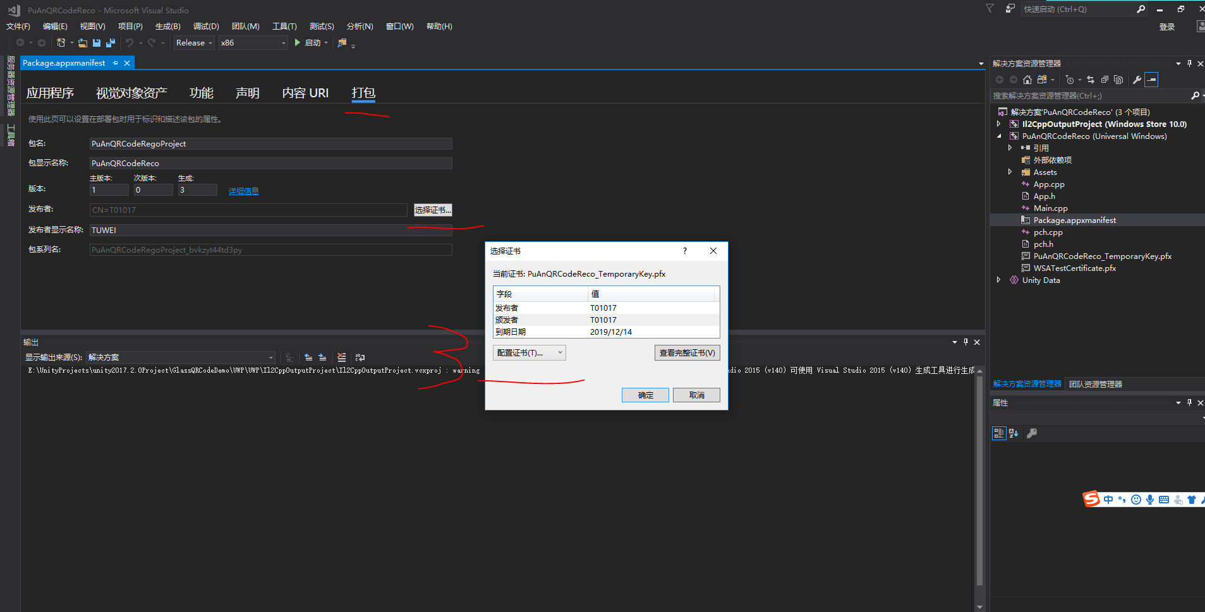Click the 登录 sign-in link
Viewport: 1205px width, 612px height.
1167,27
